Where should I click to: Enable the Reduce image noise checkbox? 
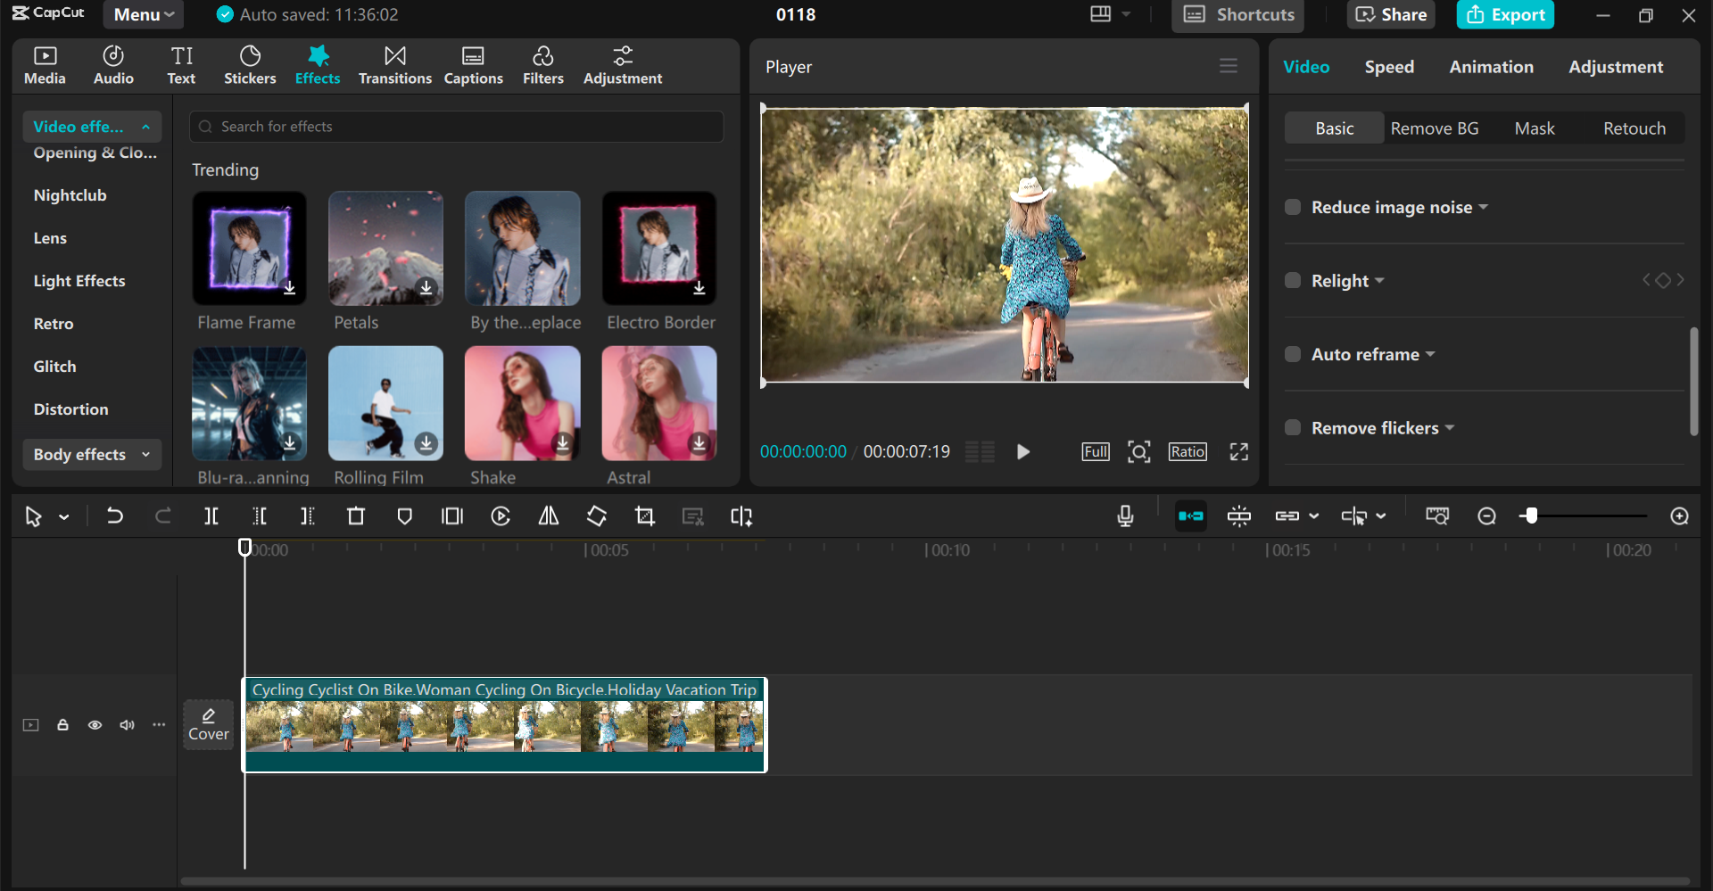[x=1293, y=206]
